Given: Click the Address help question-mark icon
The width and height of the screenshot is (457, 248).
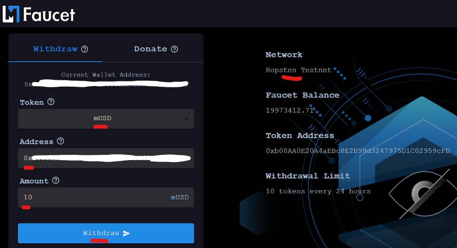Looking at the screenshot, I should pyautogui.click(x=60, y=141).
